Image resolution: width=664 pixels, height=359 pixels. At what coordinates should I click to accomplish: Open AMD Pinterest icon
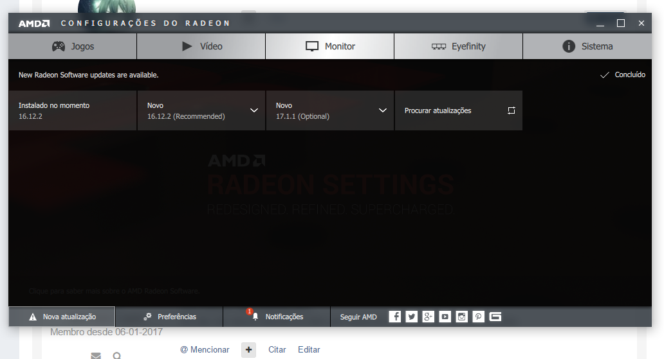click(479, 316)
